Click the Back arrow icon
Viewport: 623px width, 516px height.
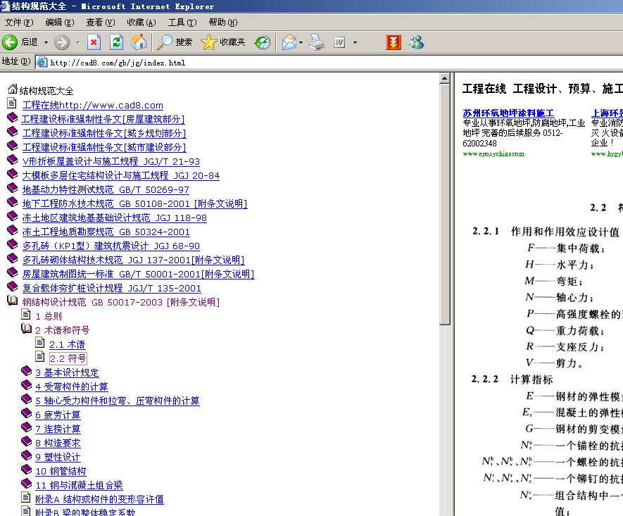click(x=10, y=42)
